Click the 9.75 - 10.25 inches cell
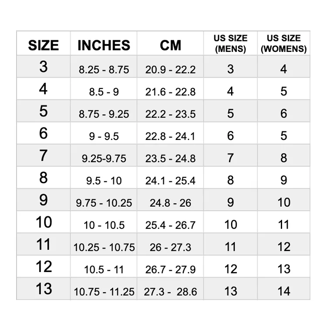The height and width of the screenshot is (327, 327). [104, 200]
